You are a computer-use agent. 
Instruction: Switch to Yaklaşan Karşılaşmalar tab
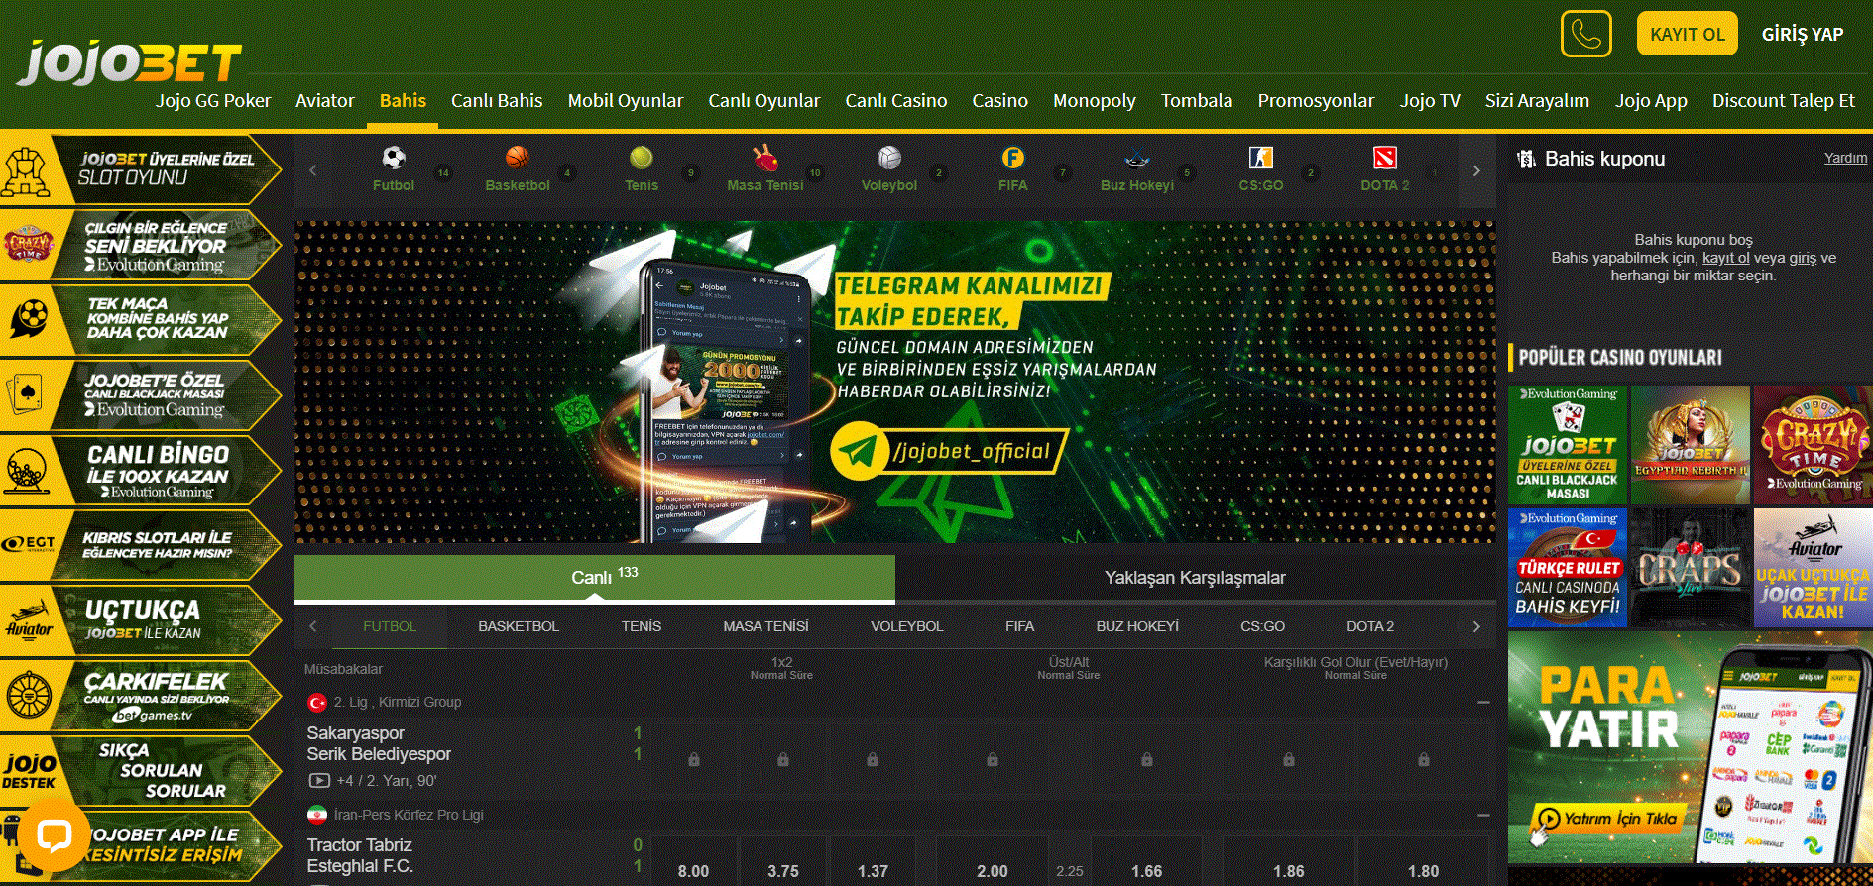[1195, 578]
